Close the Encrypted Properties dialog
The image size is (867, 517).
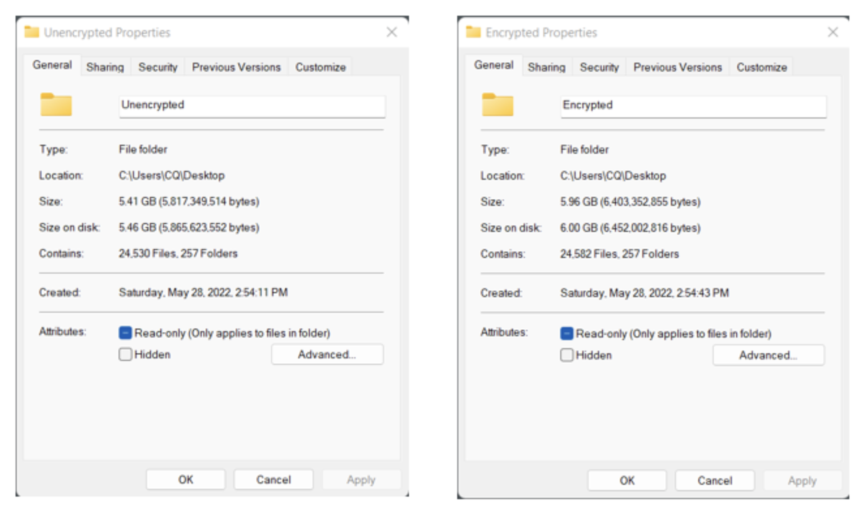833,32
